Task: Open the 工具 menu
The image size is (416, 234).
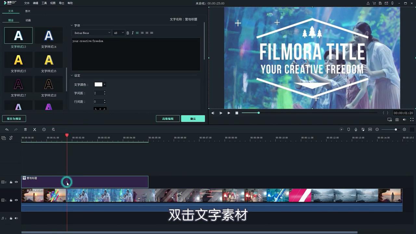Action: point(44,3)
